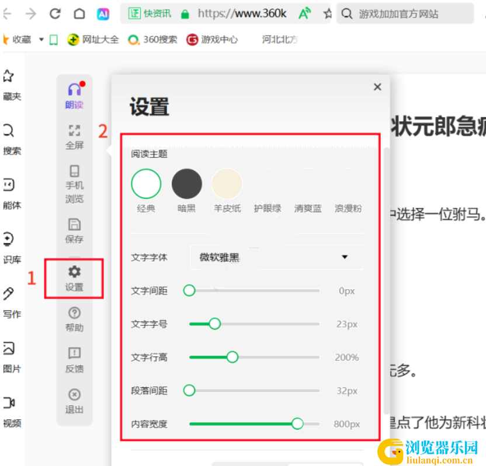Click the magnifier icon in the search box
The height and width of the screenshot is (466, 486).
pos(346,13)
